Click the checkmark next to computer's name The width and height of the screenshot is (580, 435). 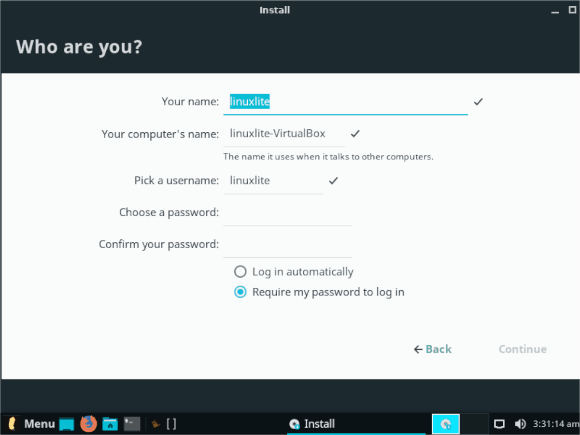tap(355, 134)
